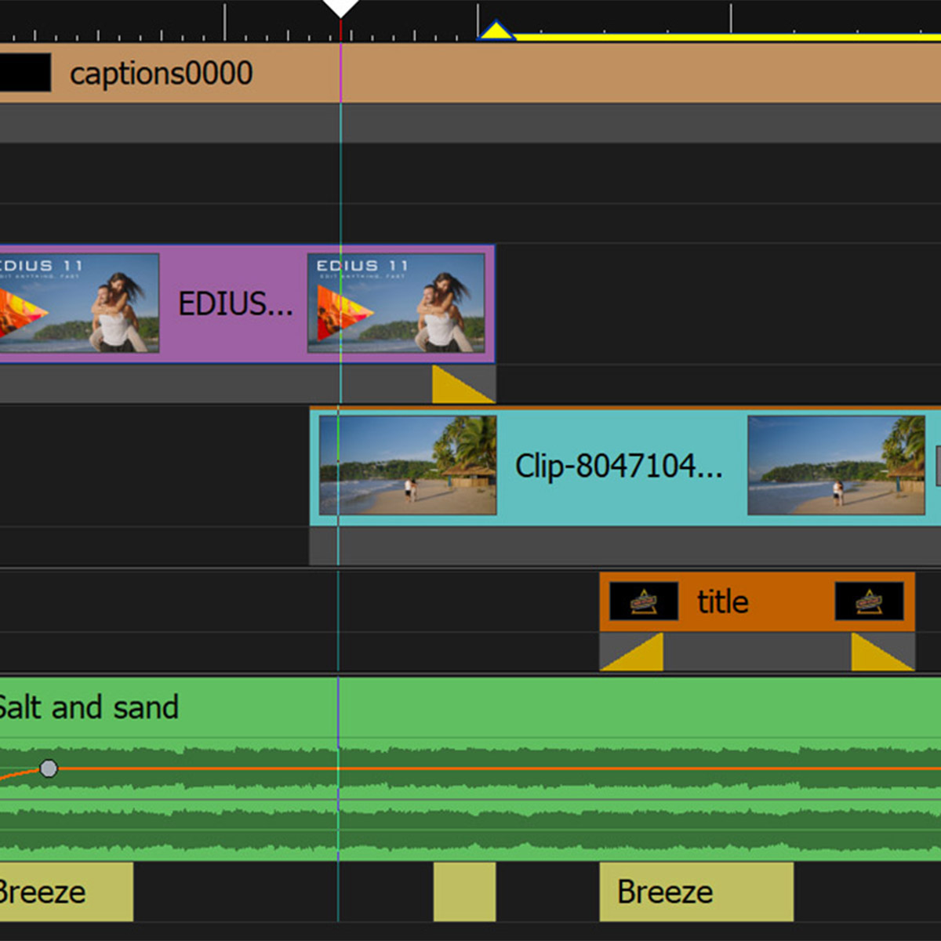Select the purple EDIUS clip by its label
Screen dimensions: 941x941
pos(234,303)
